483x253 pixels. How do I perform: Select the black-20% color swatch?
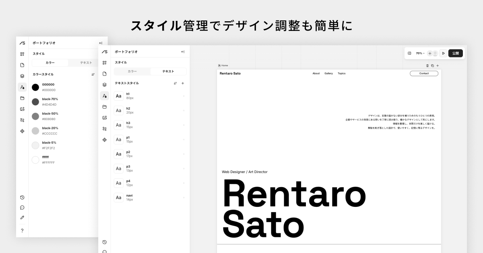point(35,131)
